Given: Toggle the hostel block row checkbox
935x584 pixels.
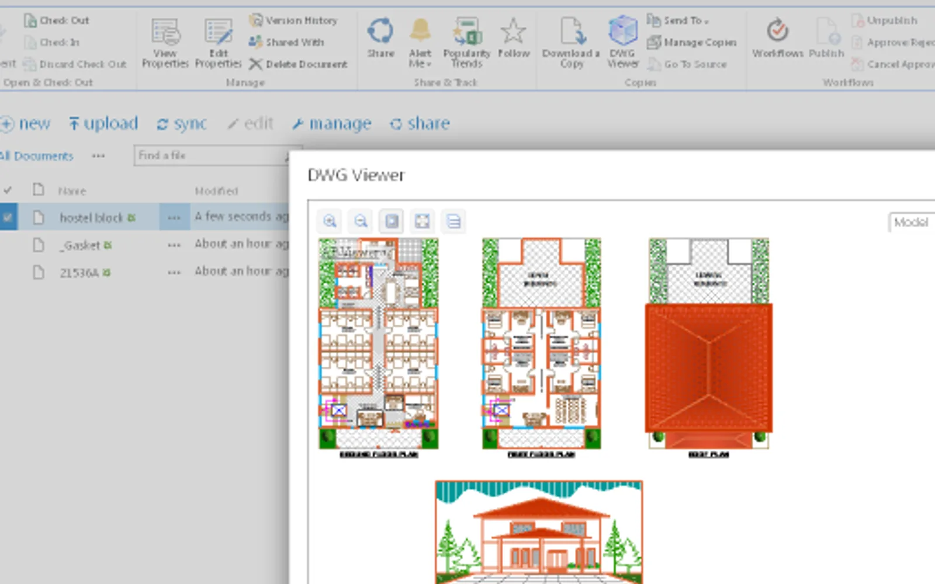Looking at the screenshot, I should [x=8, y=217].
